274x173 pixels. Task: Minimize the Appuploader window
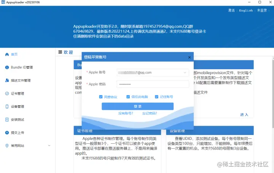(x=249, y=2)
